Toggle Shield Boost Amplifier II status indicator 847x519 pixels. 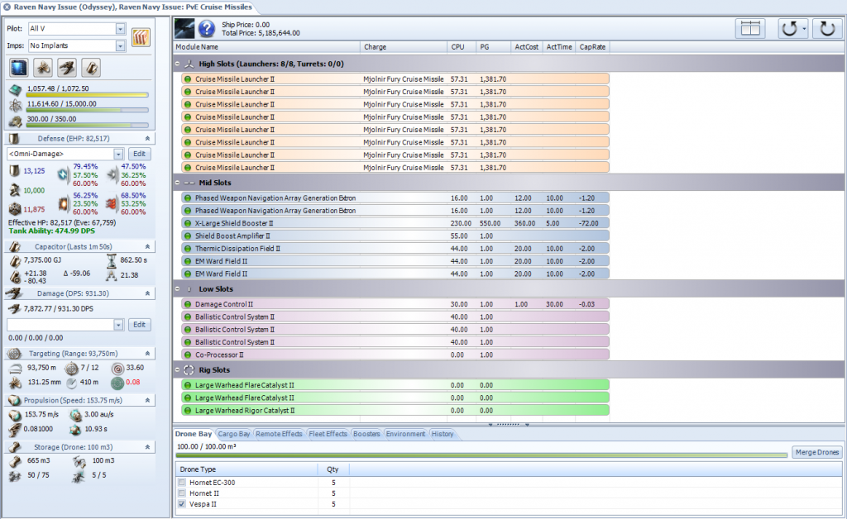188,236
